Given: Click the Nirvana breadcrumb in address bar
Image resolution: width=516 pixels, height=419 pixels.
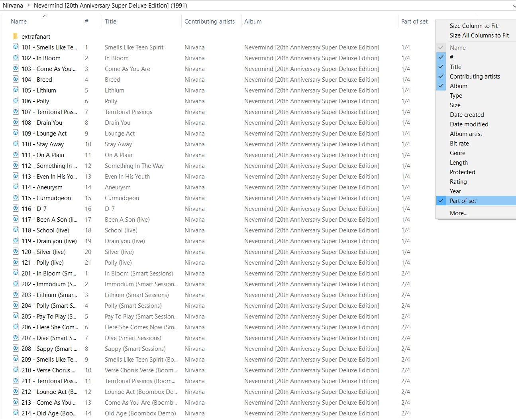Looking at the screenshot, I should pyautogui.click(x=13, y=6).
